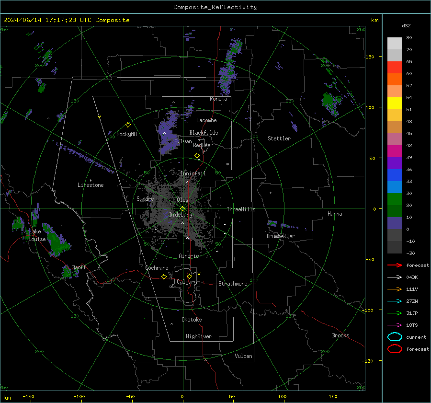Click the Strathmore town label
This screenshot has height=403, width=431.
coord(233,284)
